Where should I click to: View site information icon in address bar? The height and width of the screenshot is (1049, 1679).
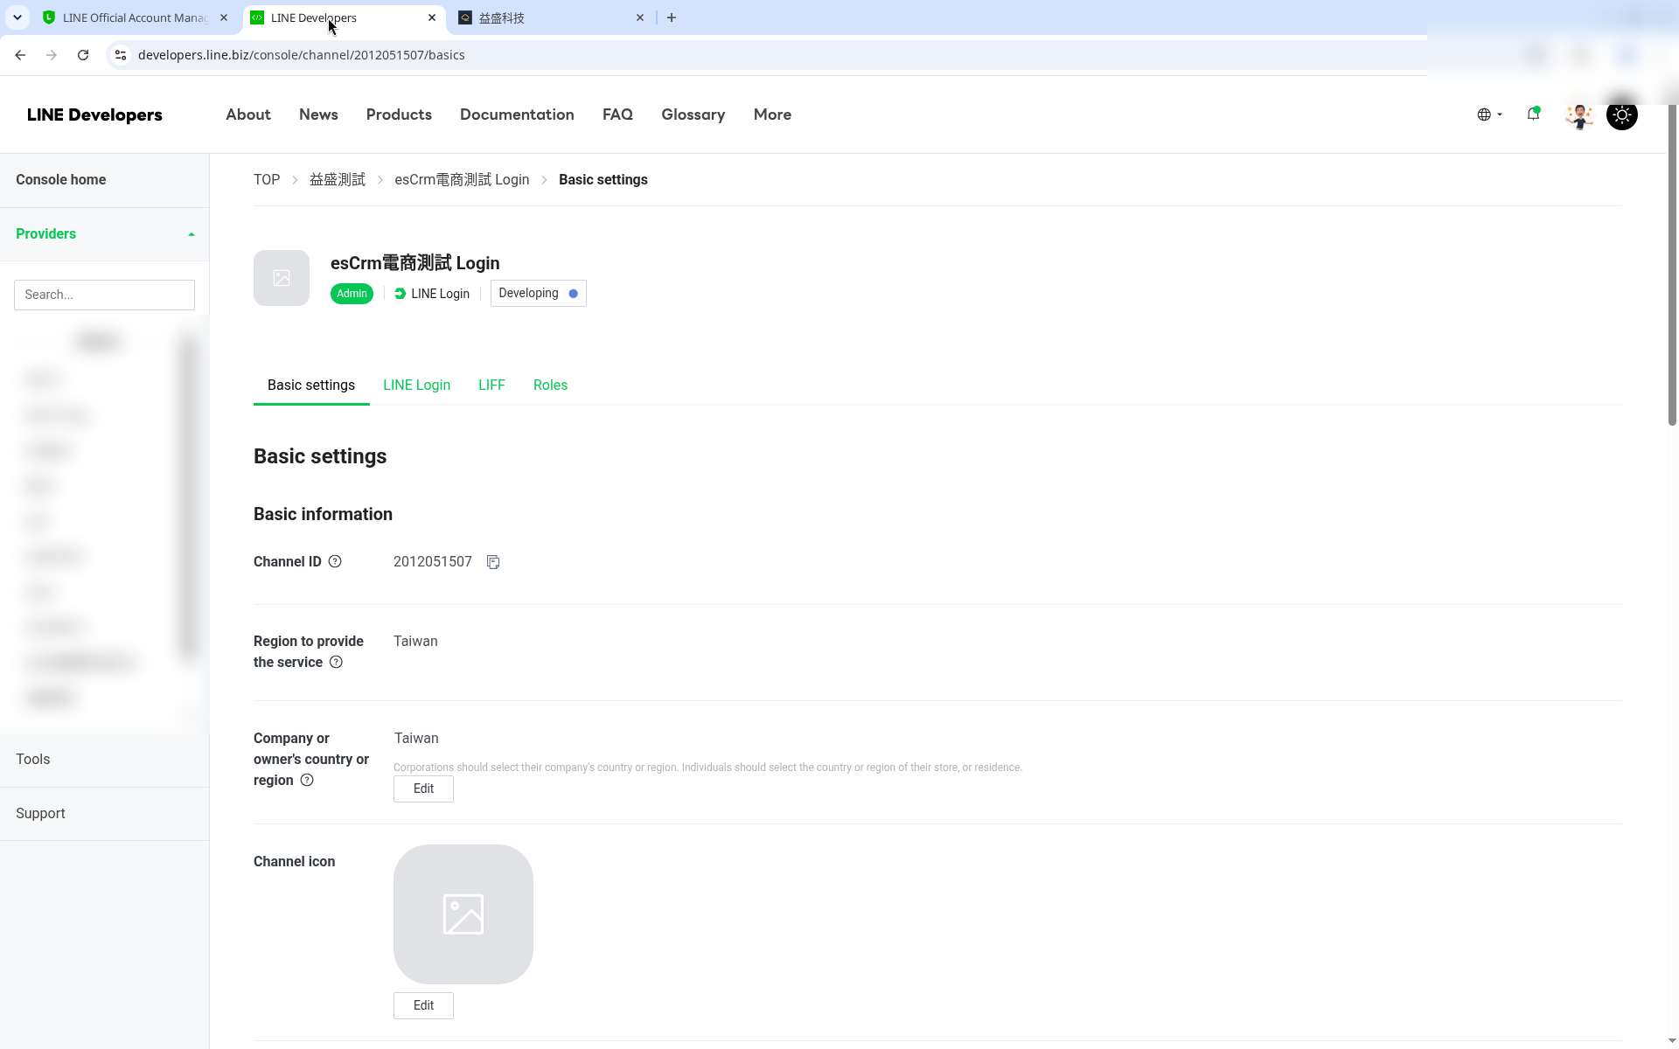point(121,55)
